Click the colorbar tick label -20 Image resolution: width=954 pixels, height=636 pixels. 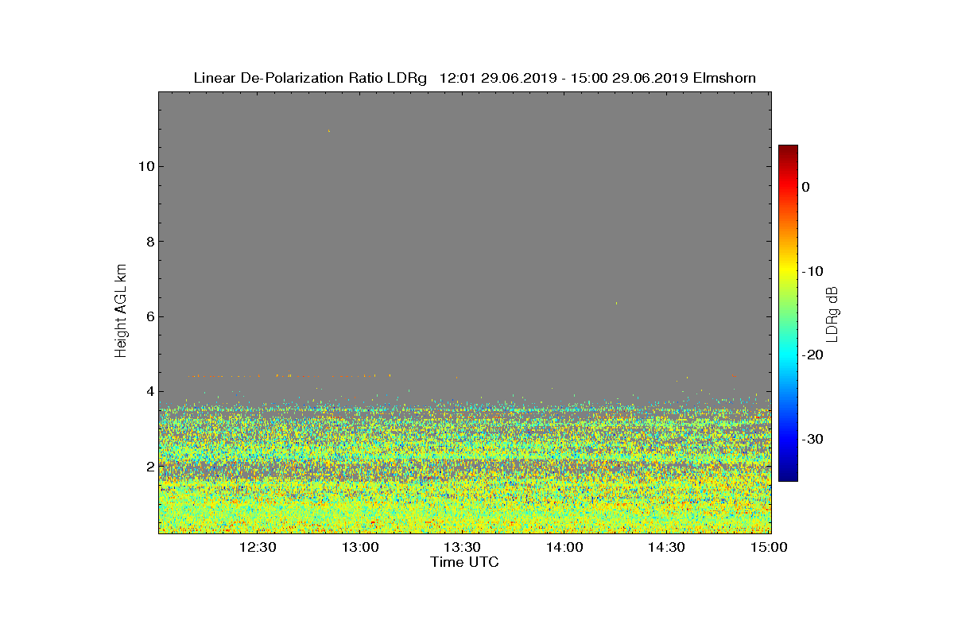(812, 355)
